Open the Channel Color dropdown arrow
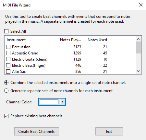146x140 pixels. click(62, 102)
